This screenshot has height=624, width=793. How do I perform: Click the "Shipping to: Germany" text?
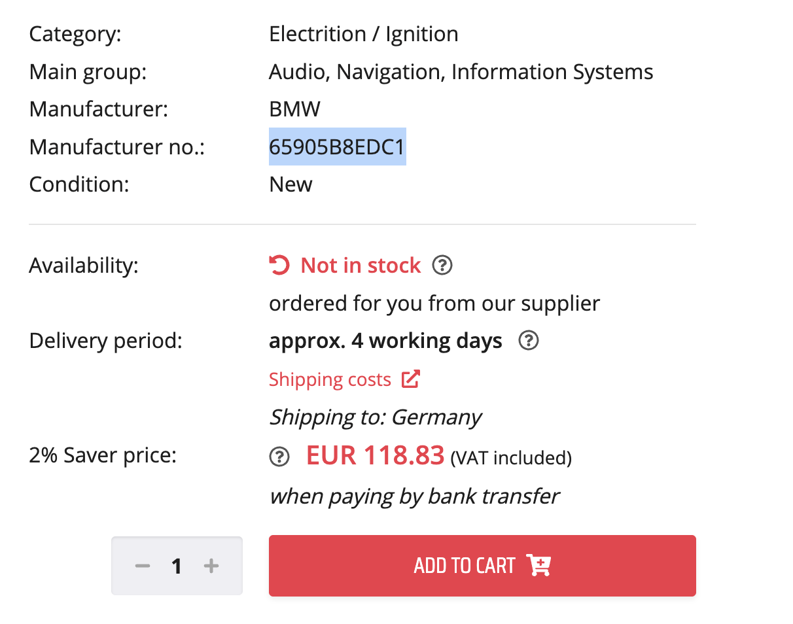pos(376,417)
